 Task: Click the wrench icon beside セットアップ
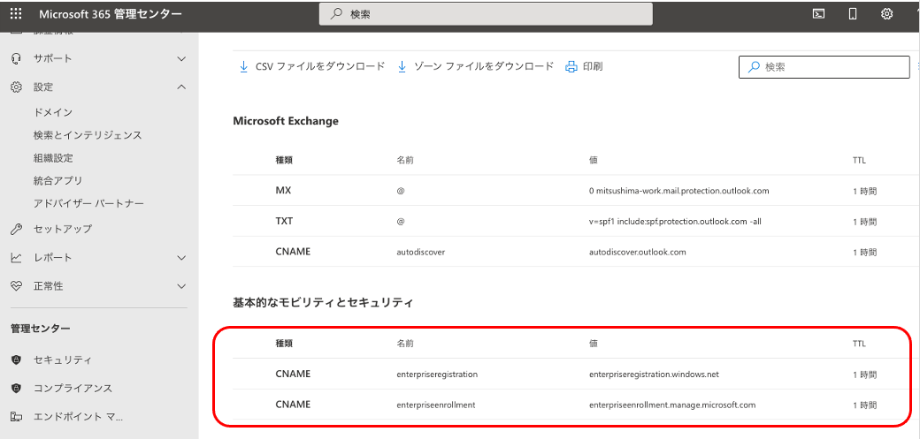point(17,229)
